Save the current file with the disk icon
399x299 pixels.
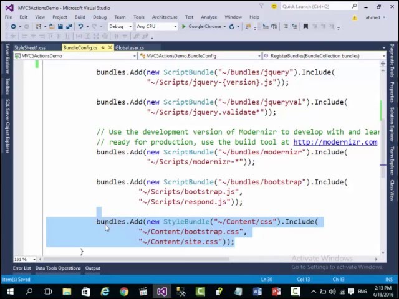pyautogui.click(x=60, y=26)
